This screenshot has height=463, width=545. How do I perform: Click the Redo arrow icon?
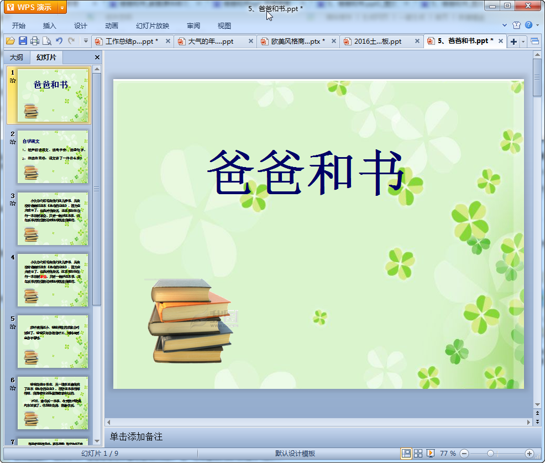pyautogui.click(x=71, y=41)
